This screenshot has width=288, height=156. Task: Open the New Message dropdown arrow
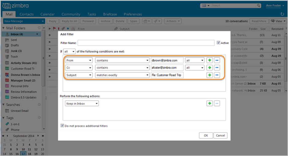coord(43,21)
